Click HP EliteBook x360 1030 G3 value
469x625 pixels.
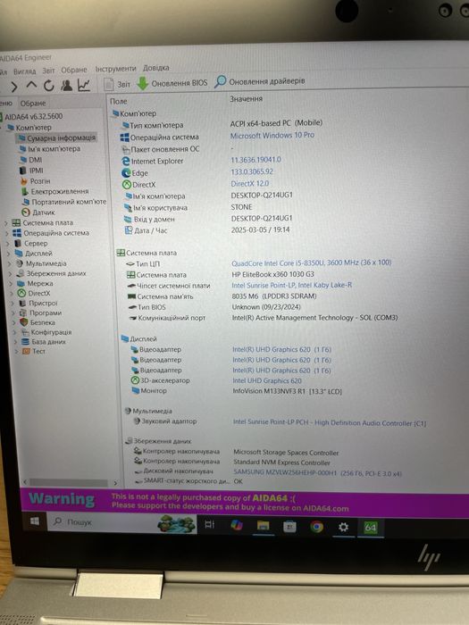[272, 274]
